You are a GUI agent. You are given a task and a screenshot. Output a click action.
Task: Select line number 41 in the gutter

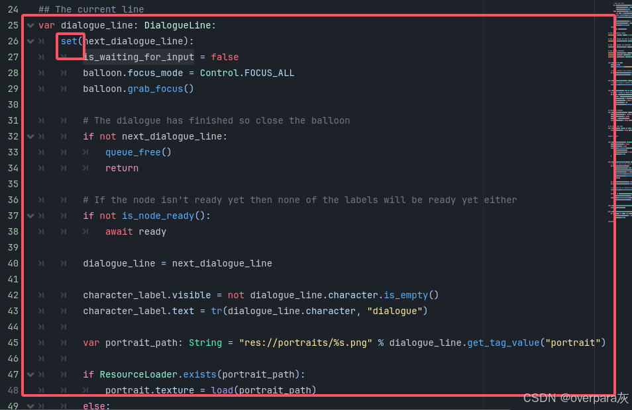click(13, 279)
